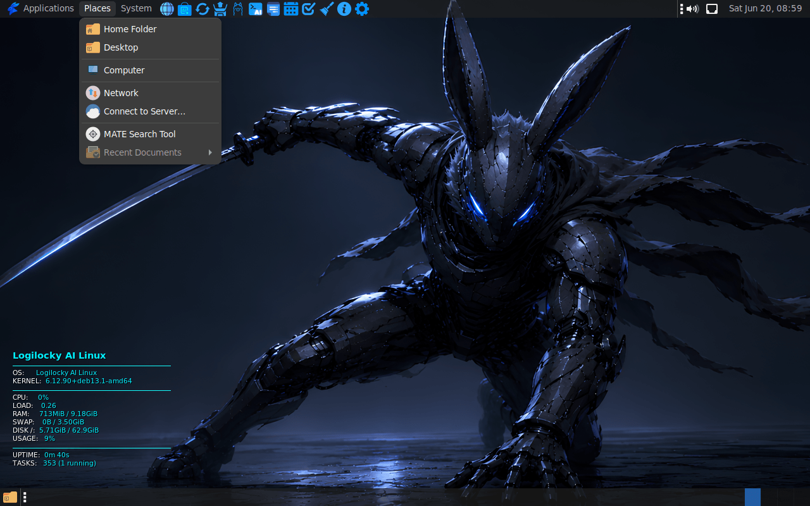
Task: Select the highlighted blue workspace in switcher
Action: tap(752, 497)
